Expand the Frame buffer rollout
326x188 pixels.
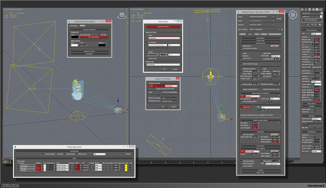(x=260, y=41)
